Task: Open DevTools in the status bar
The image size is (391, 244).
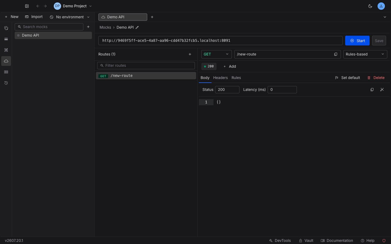Action: tap(280, 241)
